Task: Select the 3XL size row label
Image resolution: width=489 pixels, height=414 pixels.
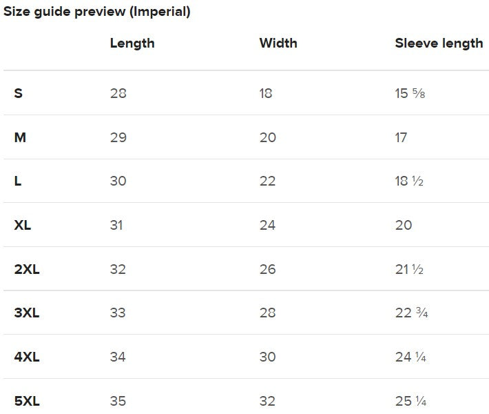Action: pos(27,313)
